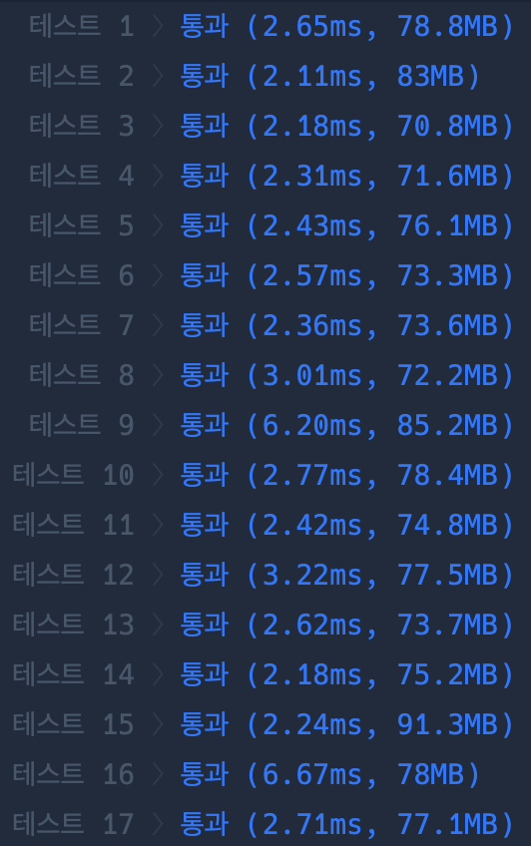Select the 테스트 4 label
The image size is (531, 846).
click(82, 176)
